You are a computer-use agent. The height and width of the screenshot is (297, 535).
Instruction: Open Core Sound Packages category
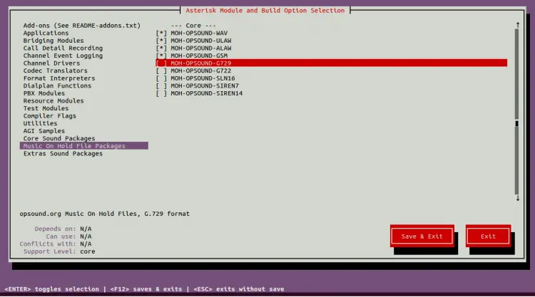click(59, 138)
